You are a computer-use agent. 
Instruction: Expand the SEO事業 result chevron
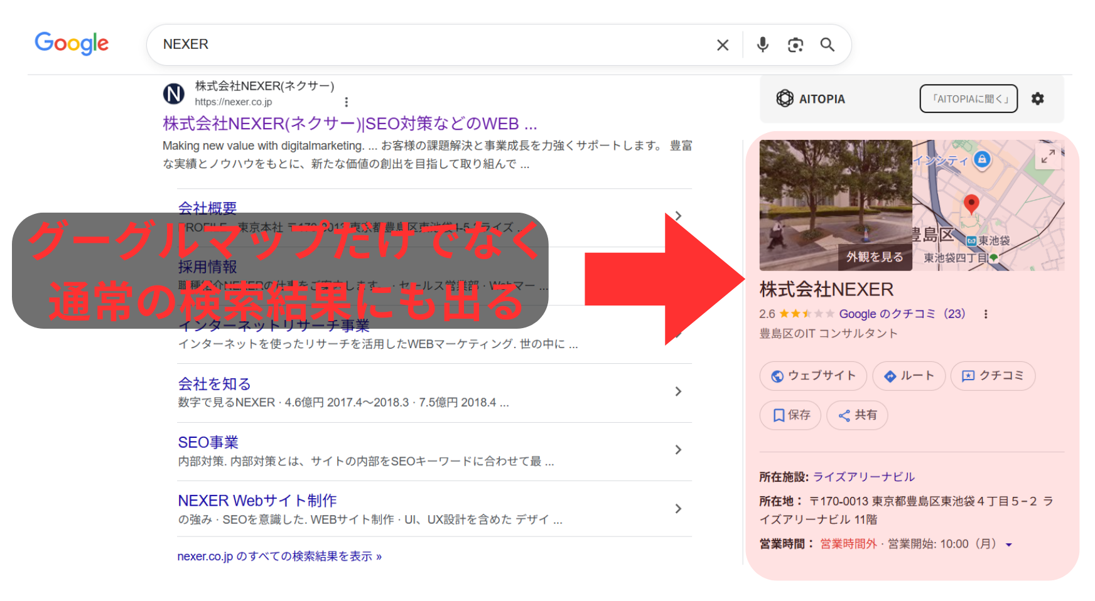coord(678,450)
